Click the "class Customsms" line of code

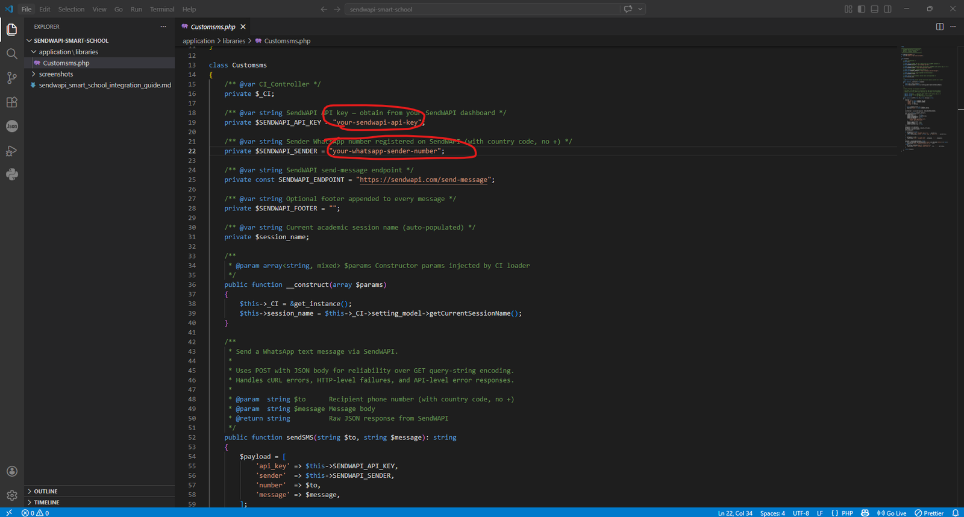[x=238, y=65]
